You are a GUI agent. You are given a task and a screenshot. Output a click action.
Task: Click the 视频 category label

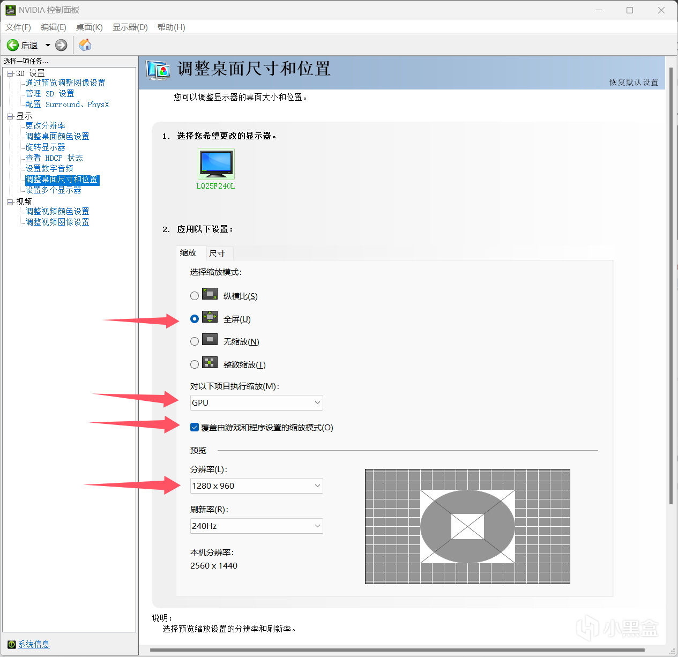[x=24, y=202]
